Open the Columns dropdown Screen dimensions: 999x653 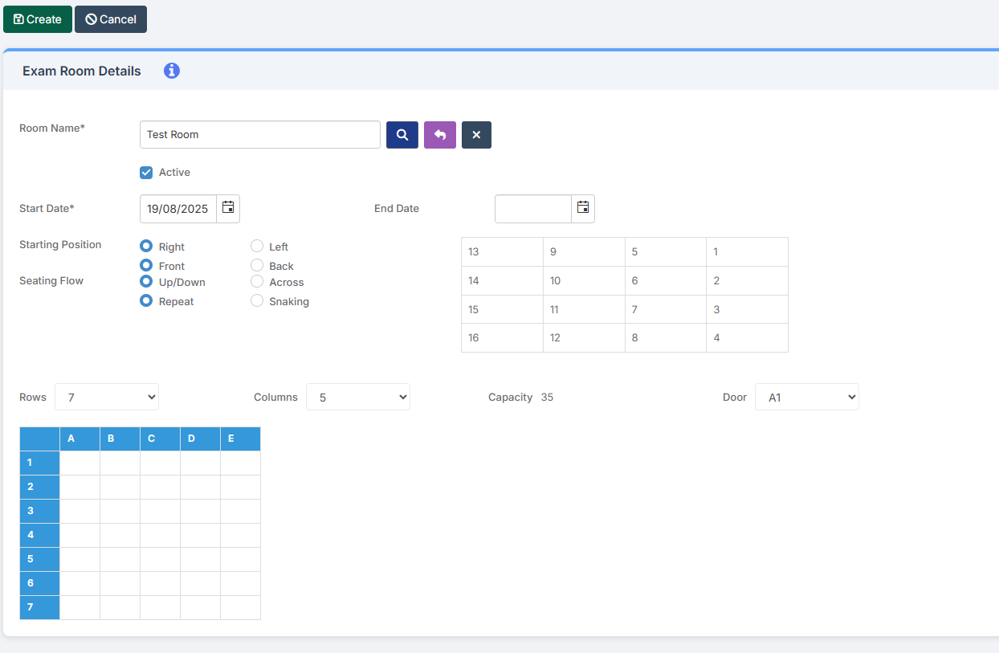(x=358, y=397)
